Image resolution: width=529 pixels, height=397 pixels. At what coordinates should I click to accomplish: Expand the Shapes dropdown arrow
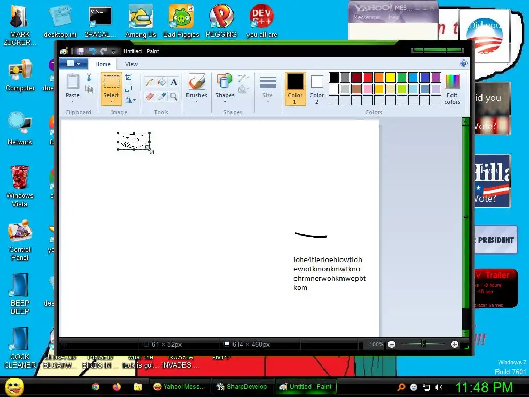(x=225, y=102)
